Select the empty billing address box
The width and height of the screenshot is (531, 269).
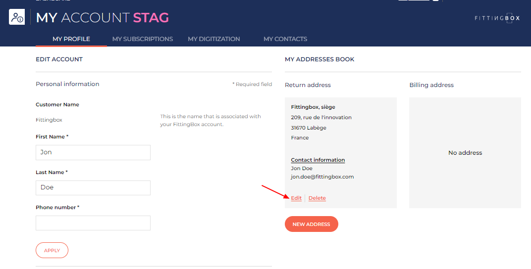[465, 153]
